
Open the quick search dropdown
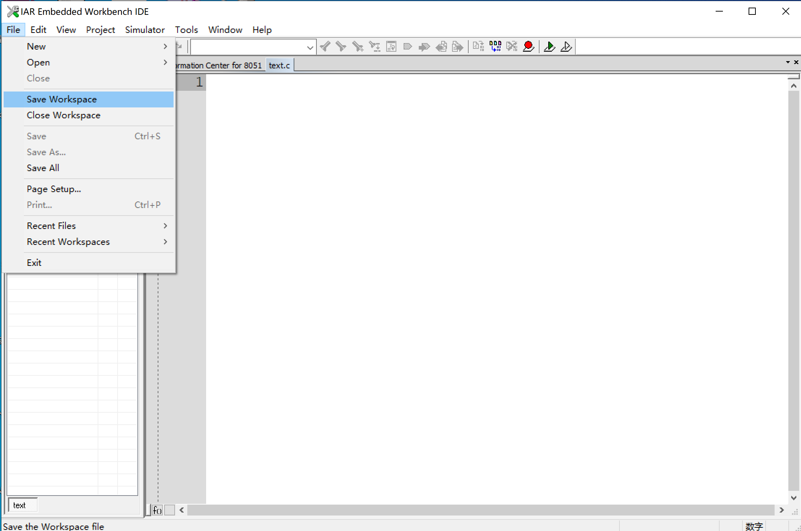(x=310, y=47)
